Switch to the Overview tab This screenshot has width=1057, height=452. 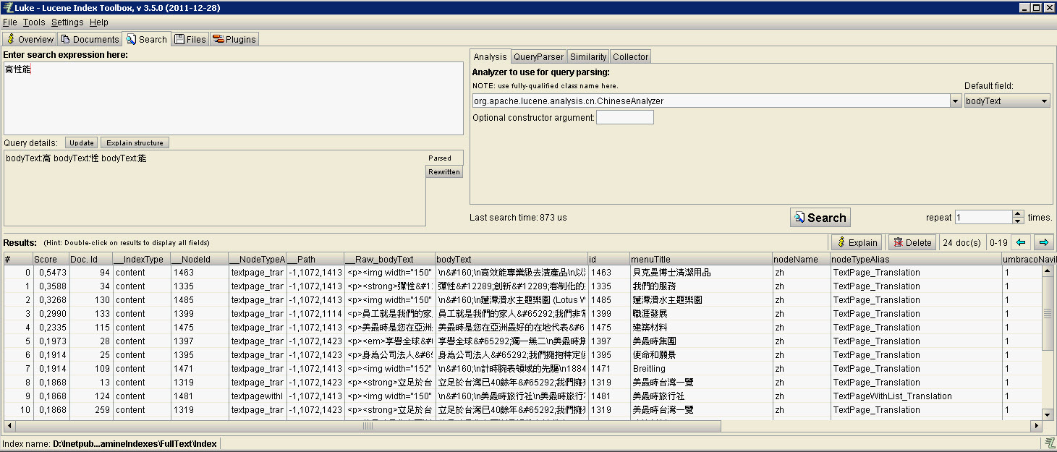[x=30, y=39]
